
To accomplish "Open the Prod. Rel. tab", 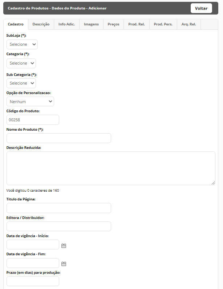I will (137, 24).
